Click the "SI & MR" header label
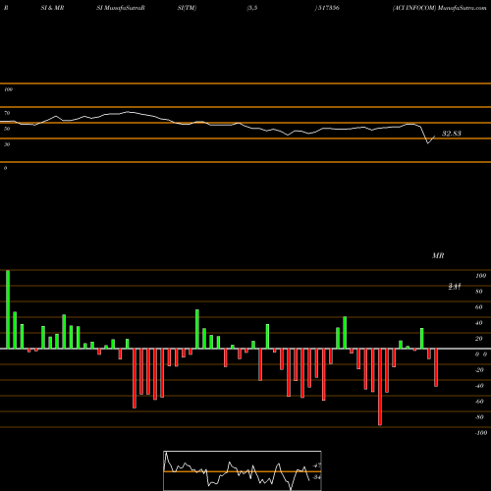This screenshot has height=491, width=491. 52,8
